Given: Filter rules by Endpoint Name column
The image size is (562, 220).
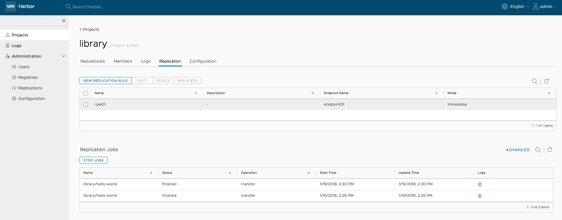Looking at the screenshot, I should [436, 94].
